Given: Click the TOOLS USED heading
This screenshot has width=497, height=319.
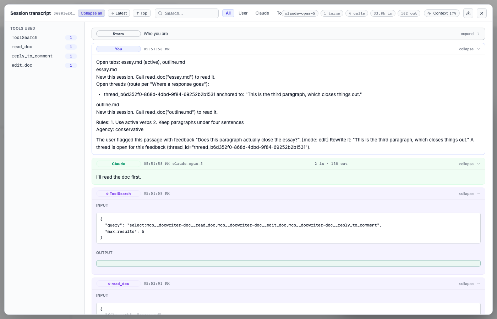Looking at the screenshot, I should [23, 28].
